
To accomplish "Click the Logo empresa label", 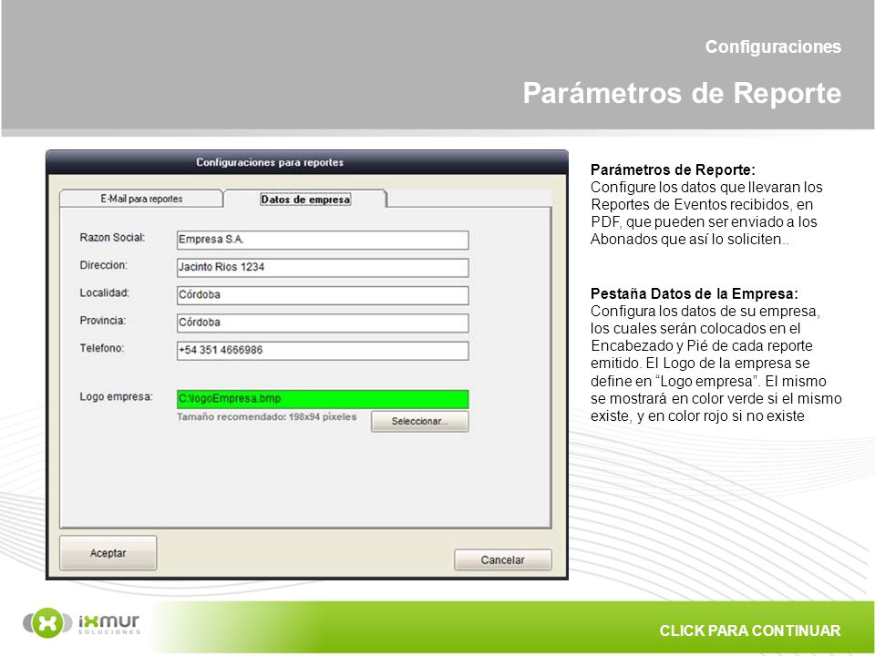I will pos(116,396).
